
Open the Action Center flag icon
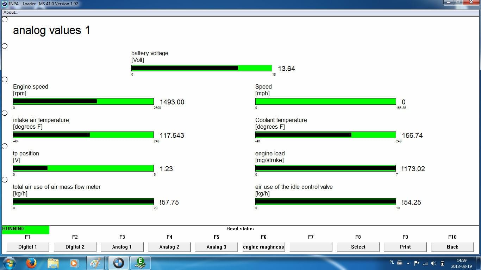[417, 263]
